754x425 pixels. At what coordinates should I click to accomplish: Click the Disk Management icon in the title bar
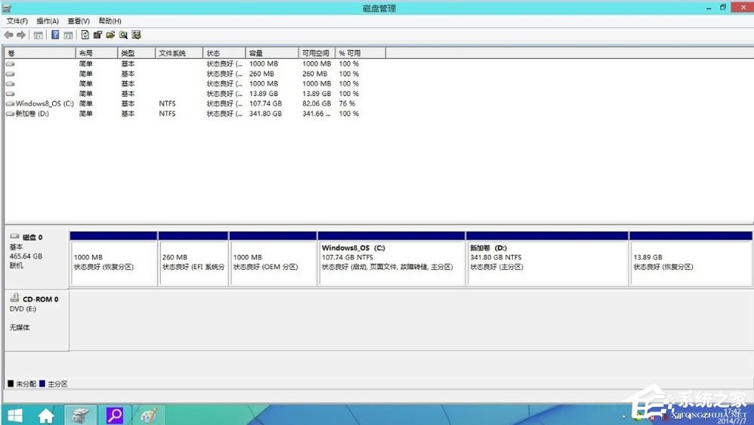7,8
